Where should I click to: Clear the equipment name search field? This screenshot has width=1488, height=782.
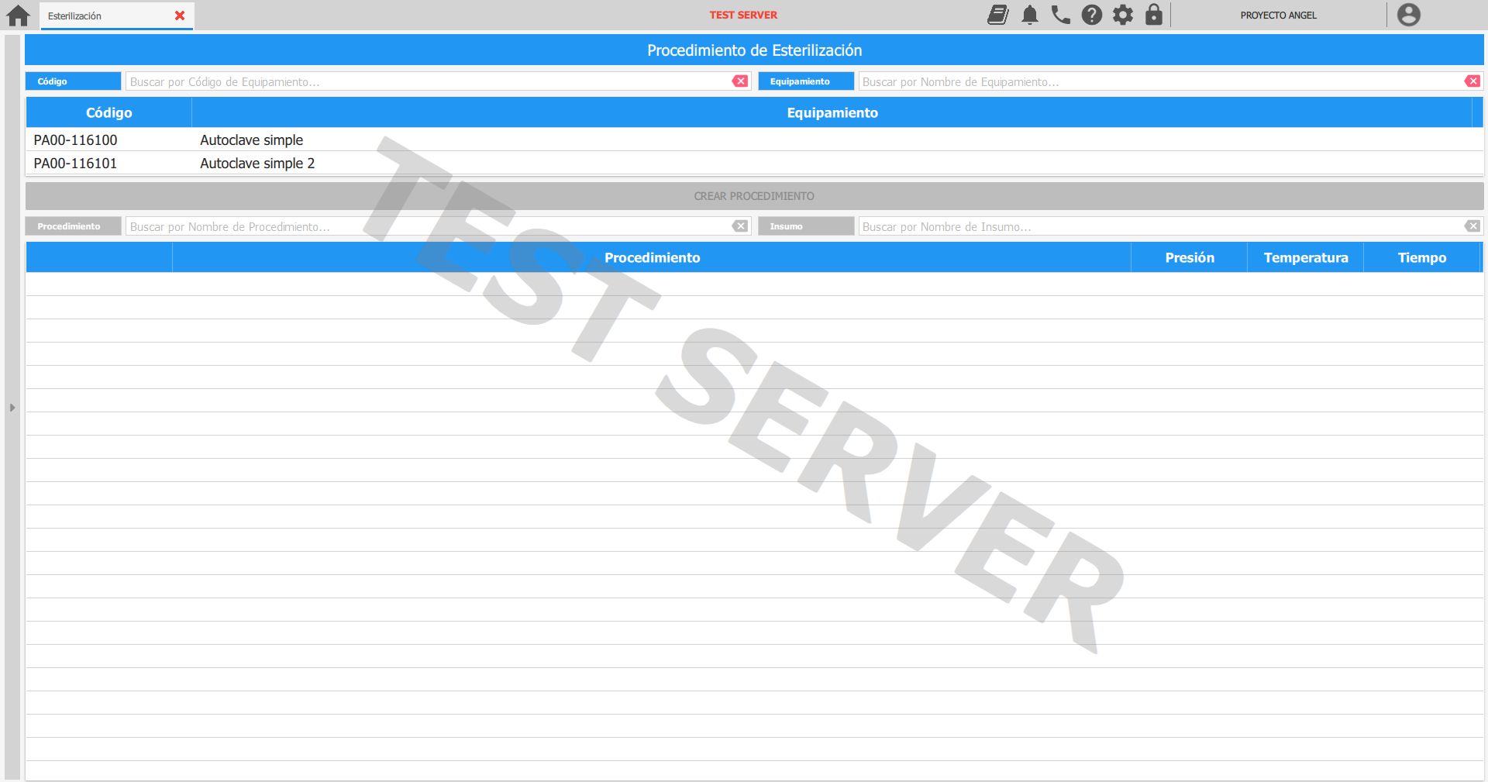click(x=1472, y=81)
